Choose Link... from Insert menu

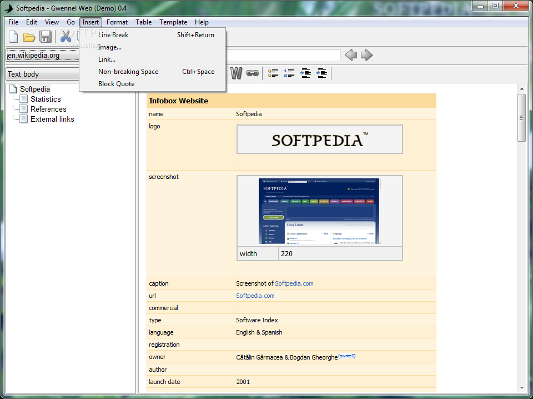pyautogui.click(x=153, y=59)
